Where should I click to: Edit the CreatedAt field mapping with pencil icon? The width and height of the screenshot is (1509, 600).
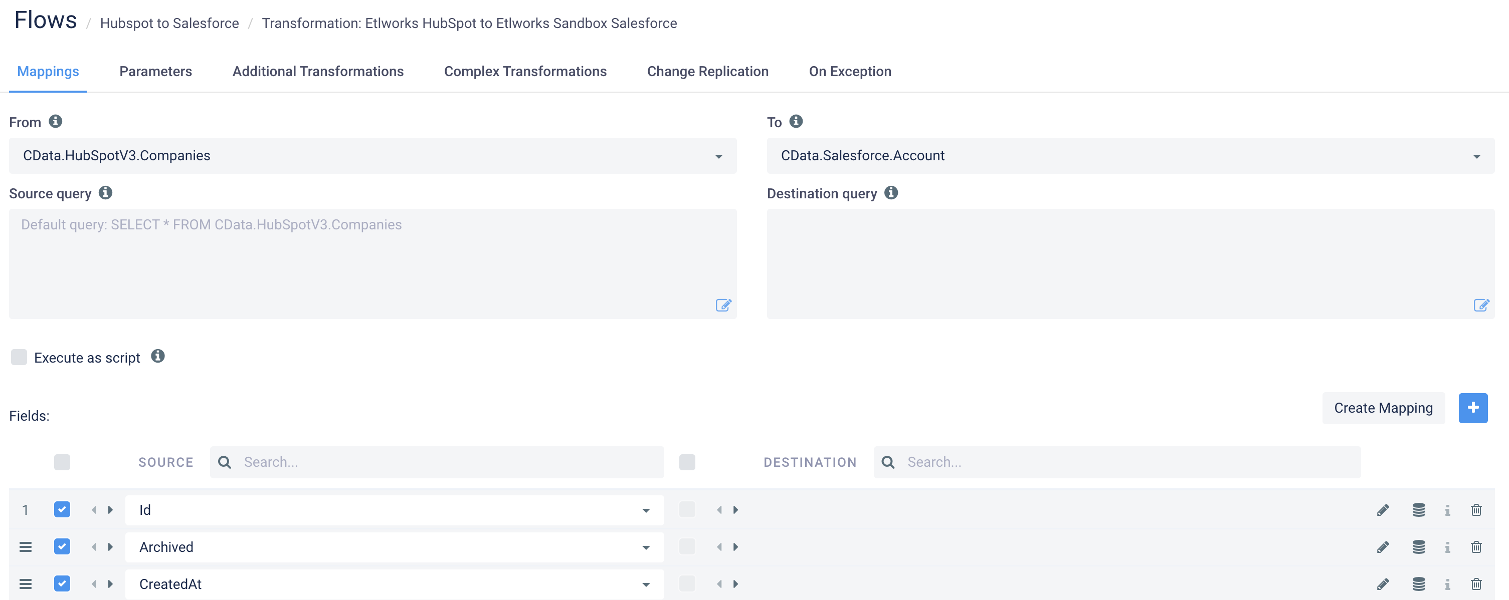point(1383,583)
